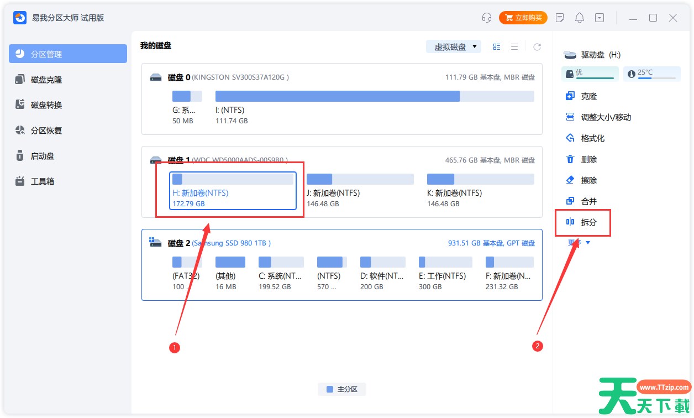Viewport: 694px width, 418px height.
Task: Select the (FAT32) partition on 磁盘 2
Action: coord(187,273)
